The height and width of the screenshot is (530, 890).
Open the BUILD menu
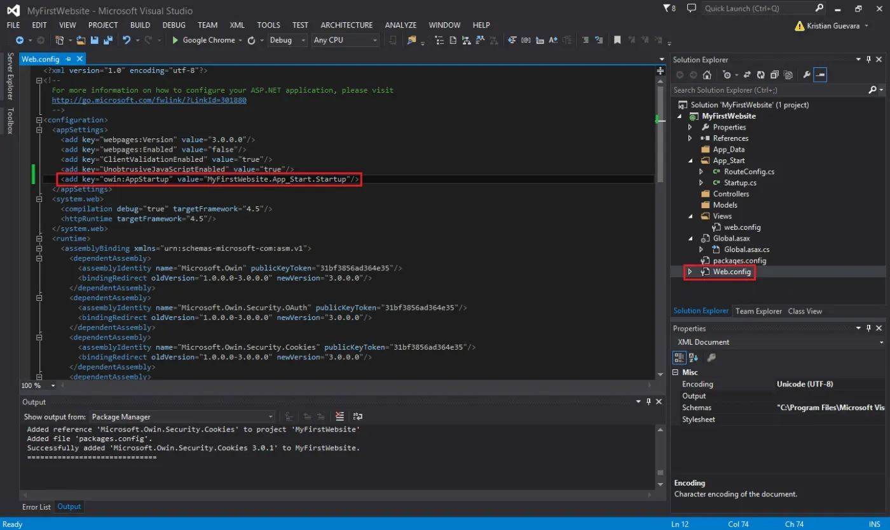pos(140,25)
